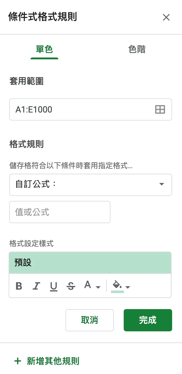Click the 完成 button to save the rule
Image resolution: width=182 pixels, height=374 pixels.
pyautogui.click(x=148, y=320)
